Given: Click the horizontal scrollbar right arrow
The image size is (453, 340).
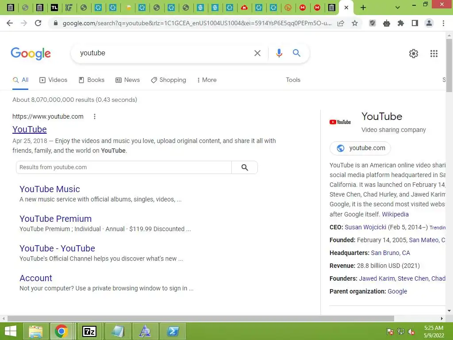Looking at the screenshot, I should [x=441, y=318].
